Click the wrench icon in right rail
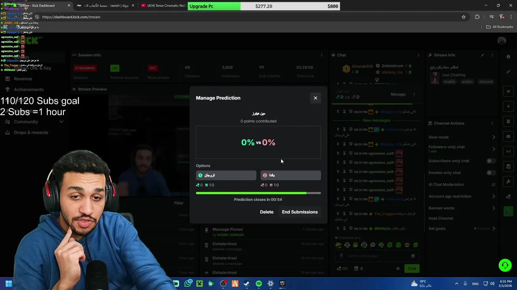The image size is (517, 290). (509, 182)
